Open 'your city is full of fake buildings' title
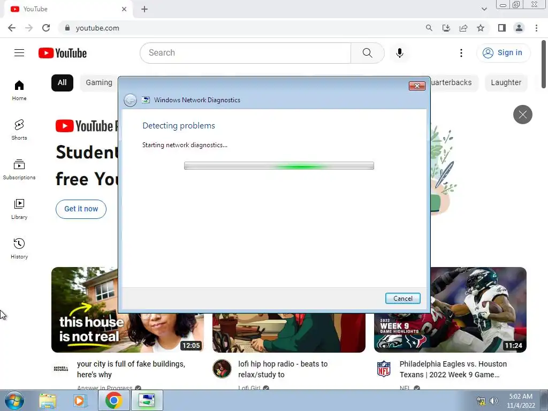This screenshot has height=411, width=548. tap(131, 369)
